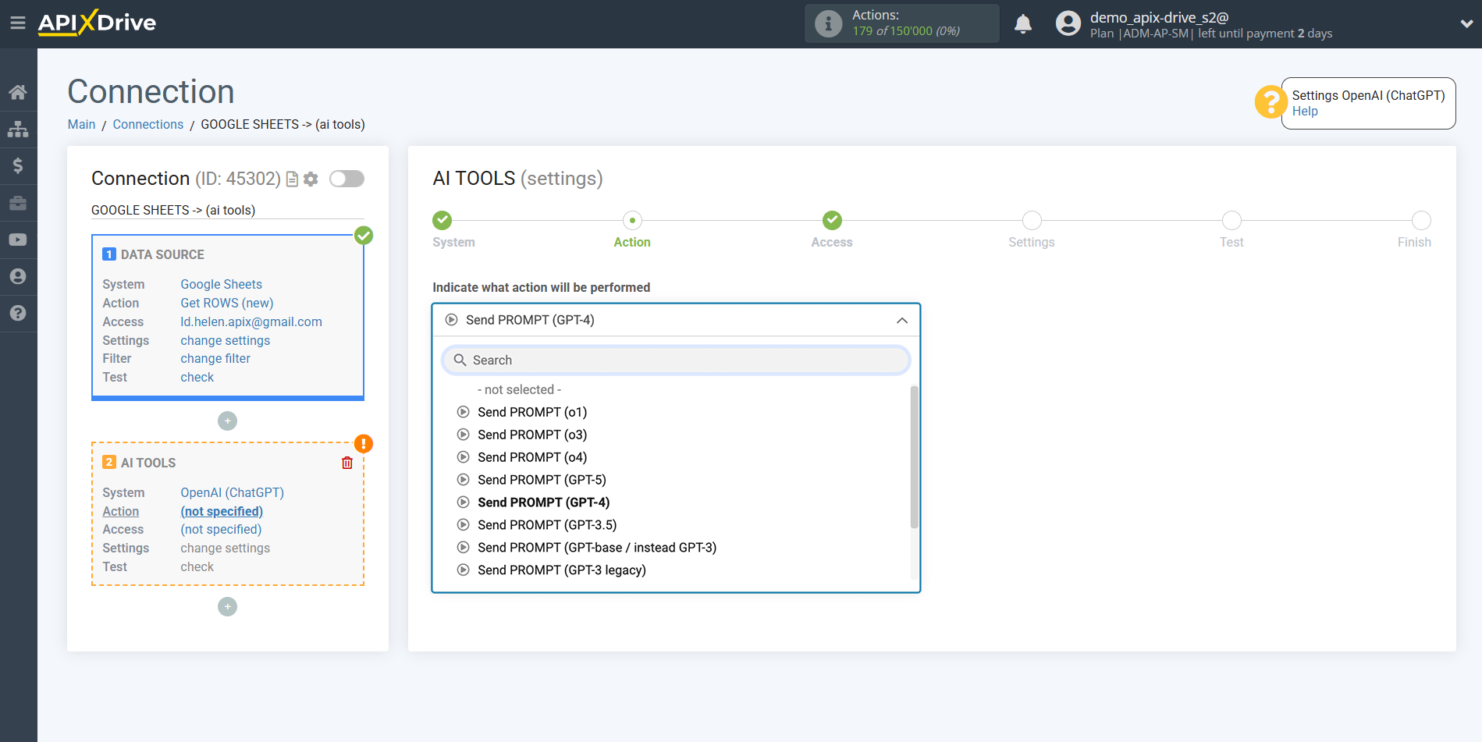The width and height of the screenshot is (1482, 742).
Task: Open the user profile sidebar icon
Action: [19, 275]
